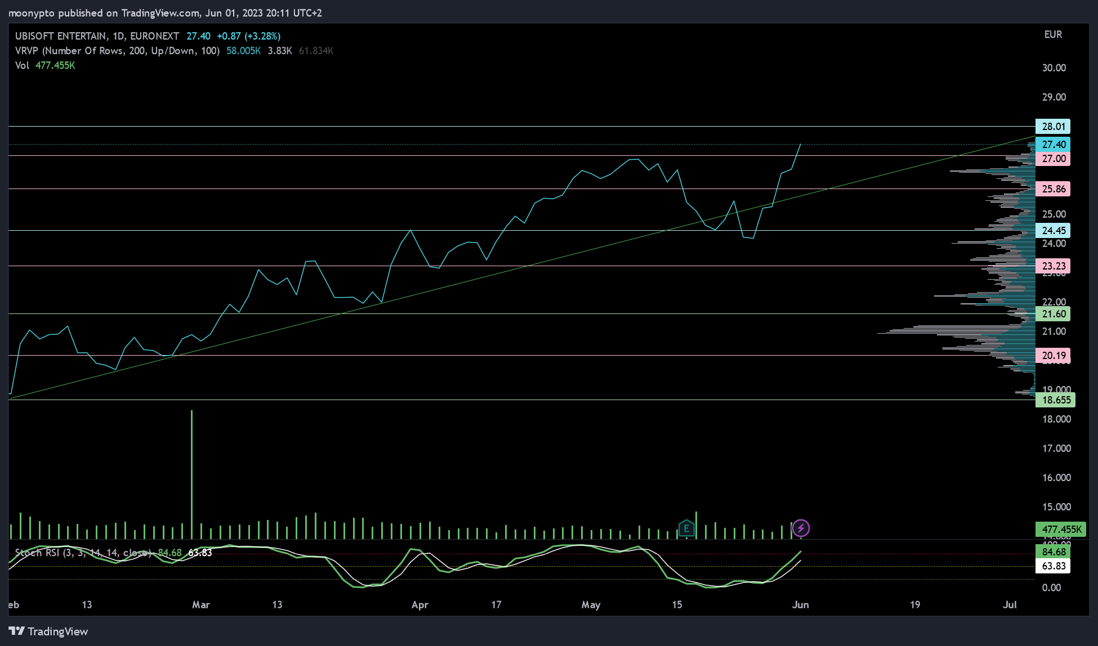1098x646 pixels.
Task: Click the 20.19 pink price label
Action: point(1053,356)
